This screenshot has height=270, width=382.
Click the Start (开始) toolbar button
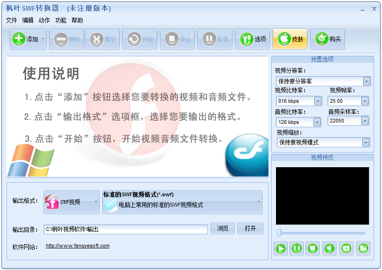(x=140, y=39)
